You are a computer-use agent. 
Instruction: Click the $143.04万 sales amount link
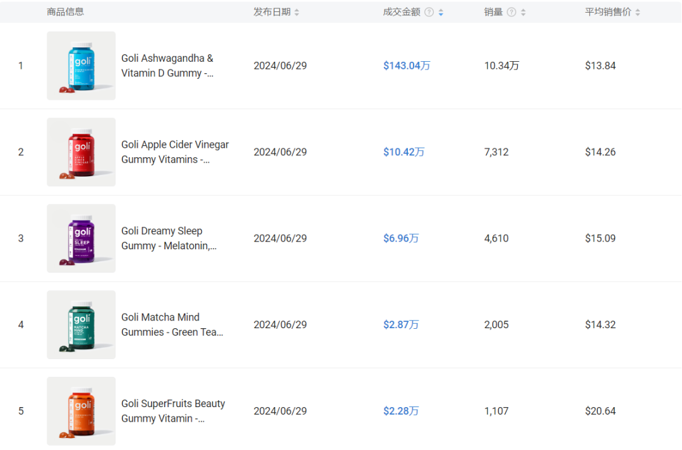click(407, 66)
